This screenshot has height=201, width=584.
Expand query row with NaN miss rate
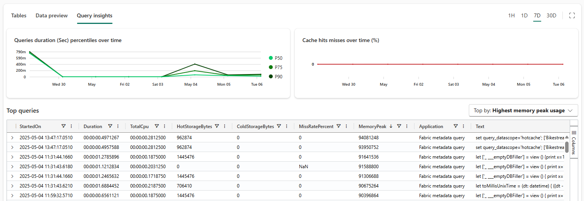pos(12,167)
